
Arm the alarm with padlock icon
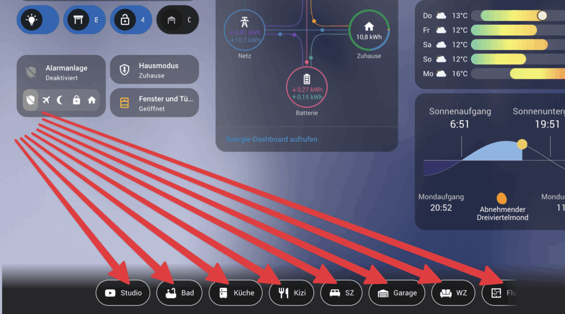click(x=76, y=100)
